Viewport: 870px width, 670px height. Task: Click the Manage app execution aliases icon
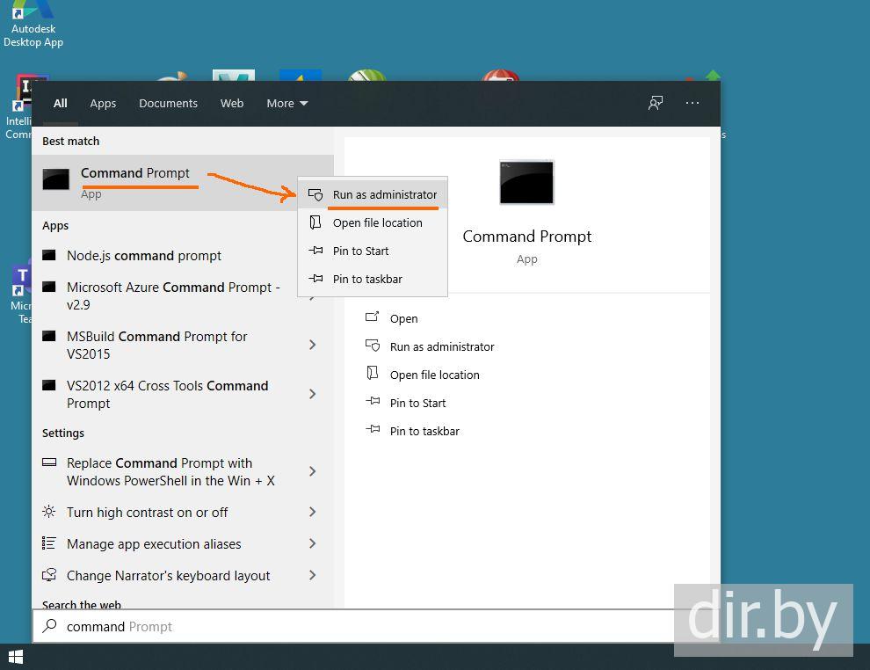point(50,544)
